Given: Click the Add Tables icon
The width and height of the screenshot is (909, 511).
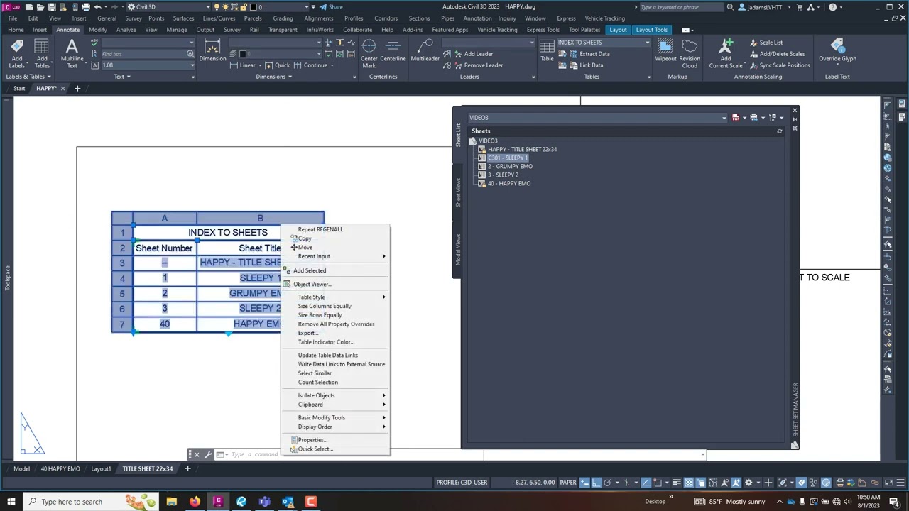Looking at the screenshot, I should click(42, 47).
